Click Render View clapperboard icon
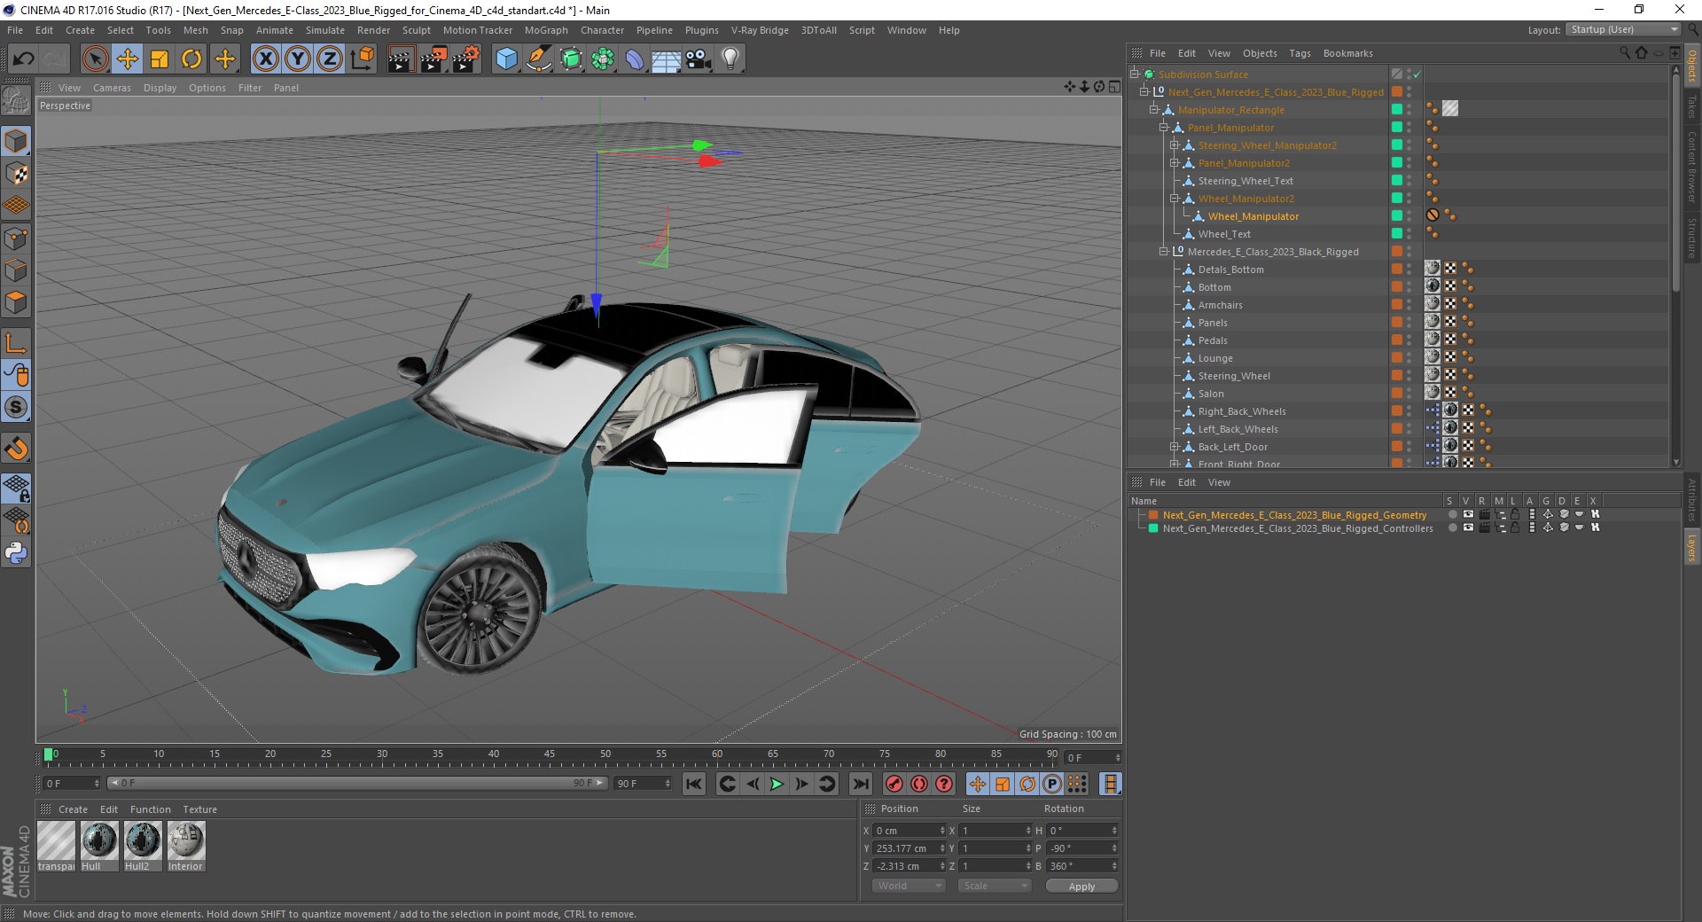 coord(401,59)
